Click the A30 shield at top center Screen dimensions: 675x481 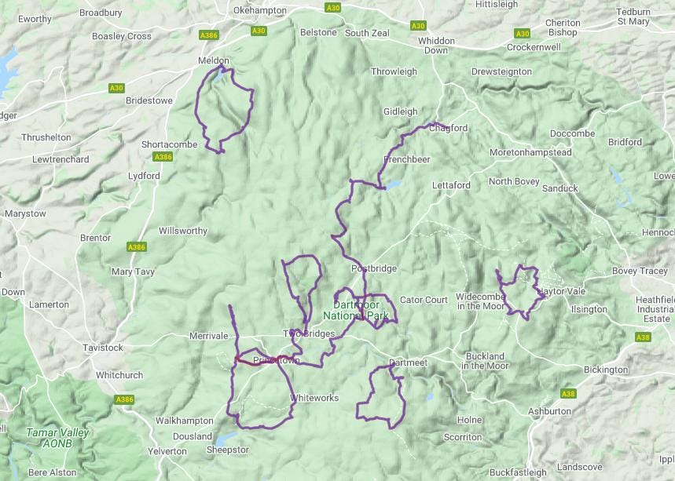(x=332, y=8)
